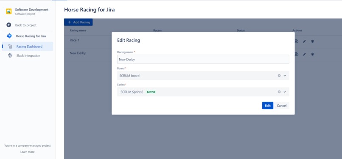Click the Racers column header
The height and width of the screenshot is (159, 342).
(157, 30)
